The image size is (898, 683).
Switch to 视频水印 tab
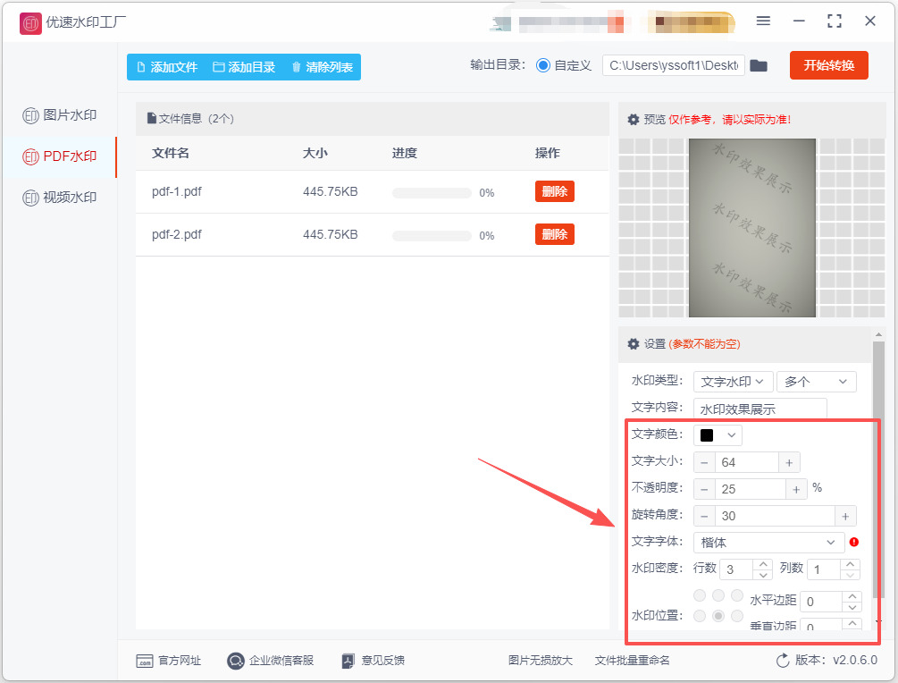pyautogui.click(x=60, y=198)
